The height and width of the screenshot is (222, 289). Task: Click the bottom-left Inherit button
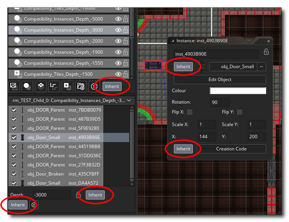click(18, 205)
